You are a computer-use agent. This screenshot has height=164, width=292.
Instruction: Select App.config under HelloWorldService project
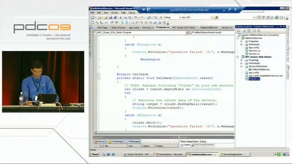(x=254, y=47)
